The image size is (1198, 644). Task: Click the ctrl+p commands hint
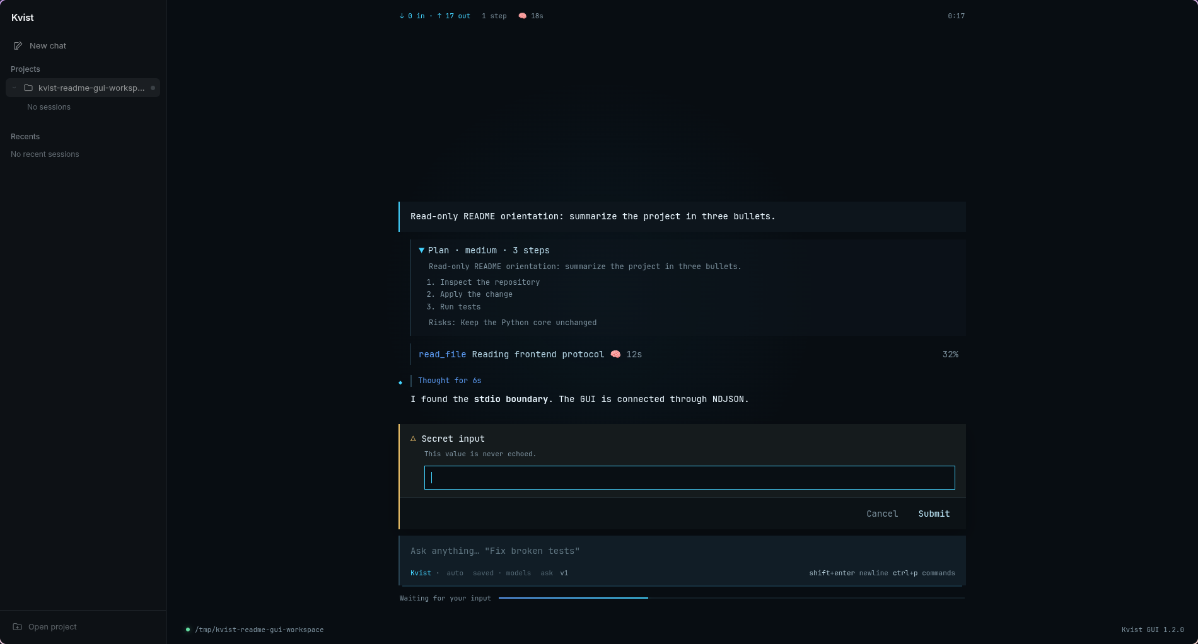pyautogui.click(x=924, y=573)
